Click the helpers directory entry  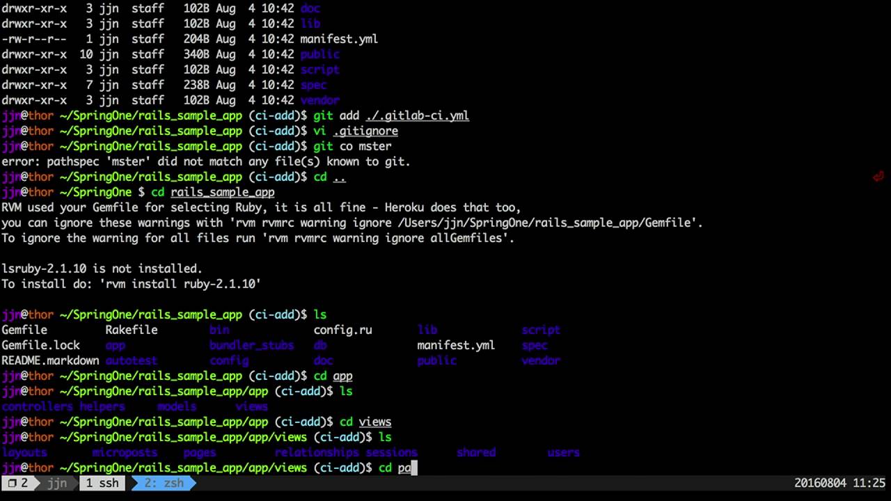click(x=102, y=406)
